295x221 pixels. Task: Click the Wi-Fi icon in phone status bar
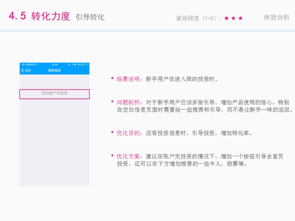pyautogui.click(x=36, y=64)
